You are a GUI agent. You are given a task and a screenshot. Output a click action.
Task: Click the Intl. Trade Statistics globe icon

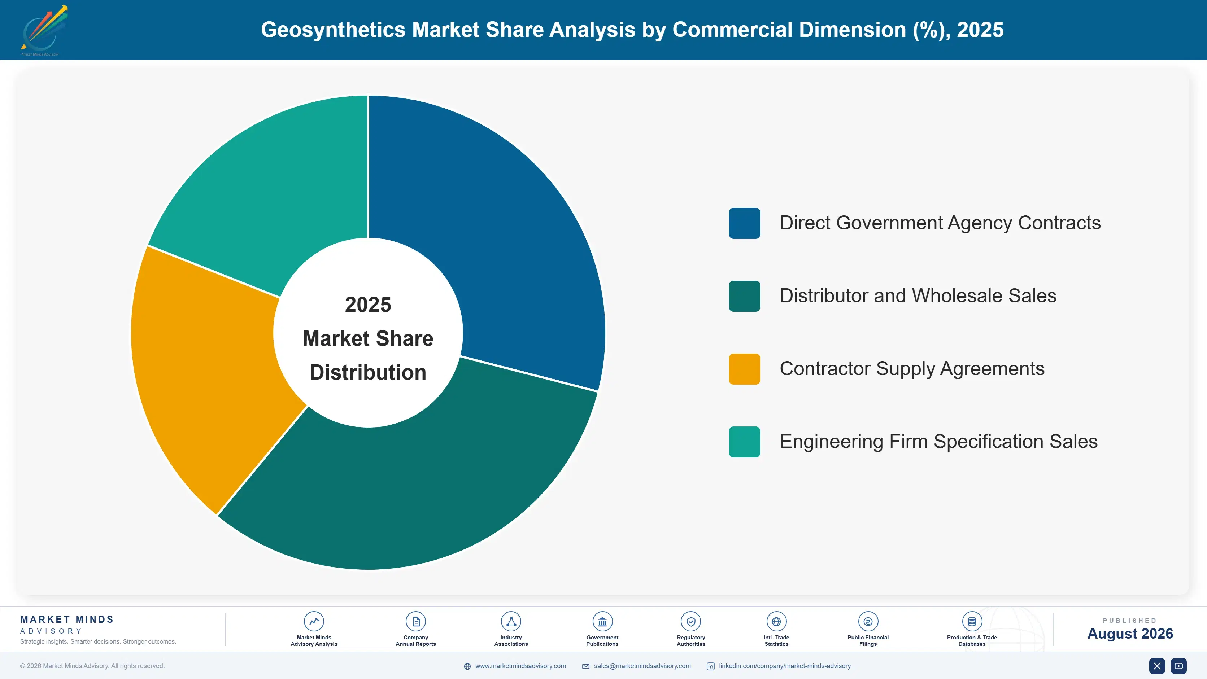(x=776, y=621)
